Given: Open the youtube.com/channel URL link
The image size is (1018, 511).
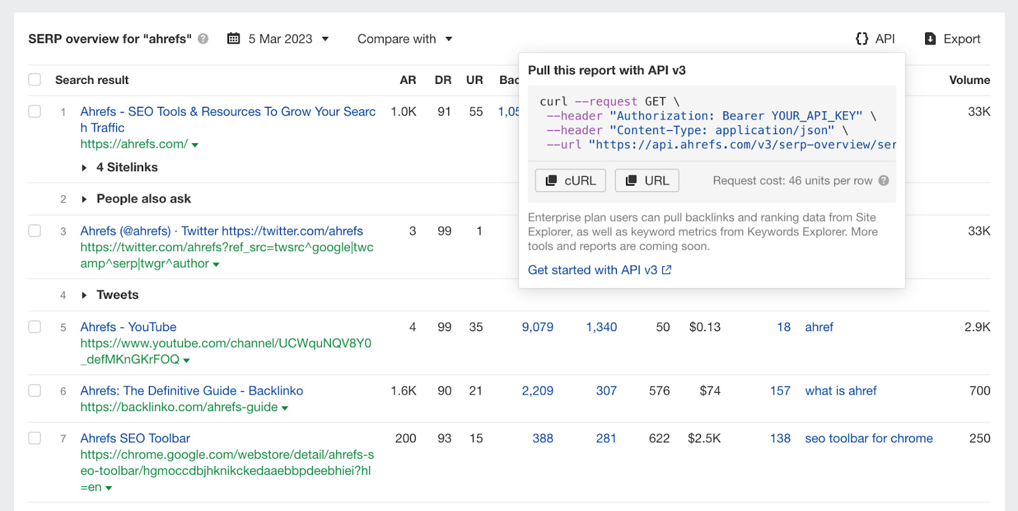Looking at the screenshot, I should click(225, 351).
